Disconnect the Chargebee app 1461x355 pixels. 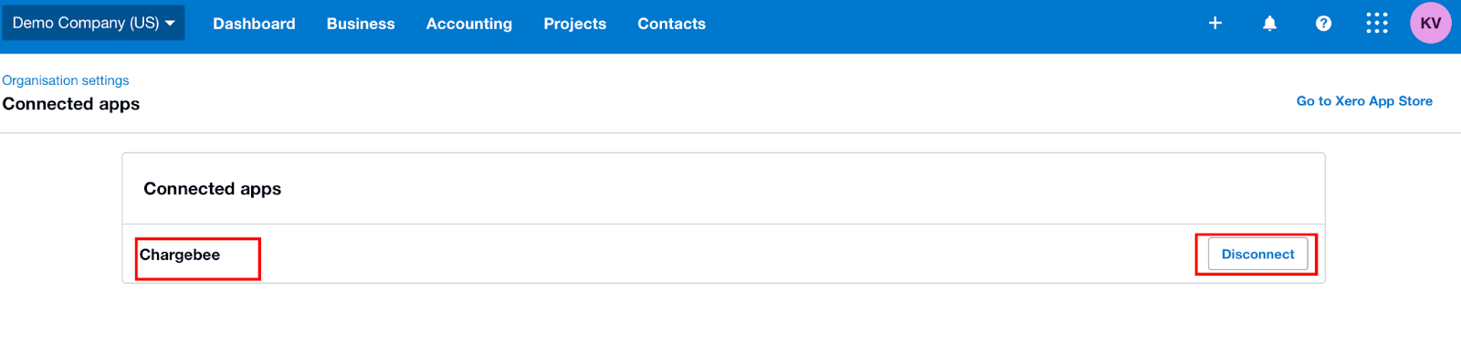1257,254
